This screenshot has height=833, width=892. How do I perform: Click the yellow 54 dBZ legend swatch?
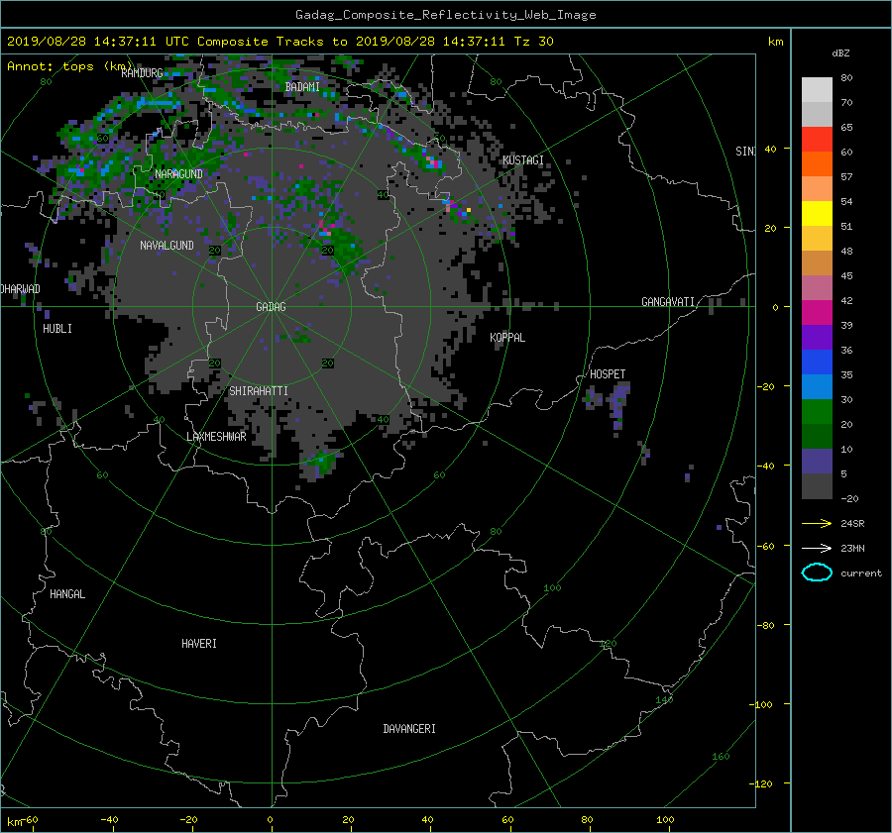(x=817, y=213)
